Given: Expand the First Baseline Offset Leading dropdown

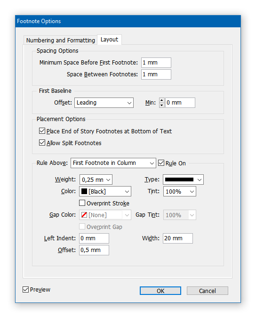Looking at the screenshot, I should [x=104, y=103].
